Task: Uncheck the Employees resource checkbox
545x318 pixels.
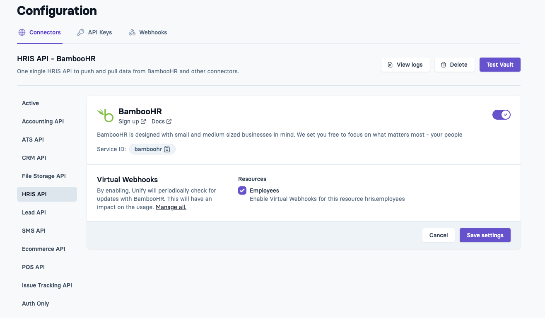Action: pyautogui.click(x=242, y=190)
